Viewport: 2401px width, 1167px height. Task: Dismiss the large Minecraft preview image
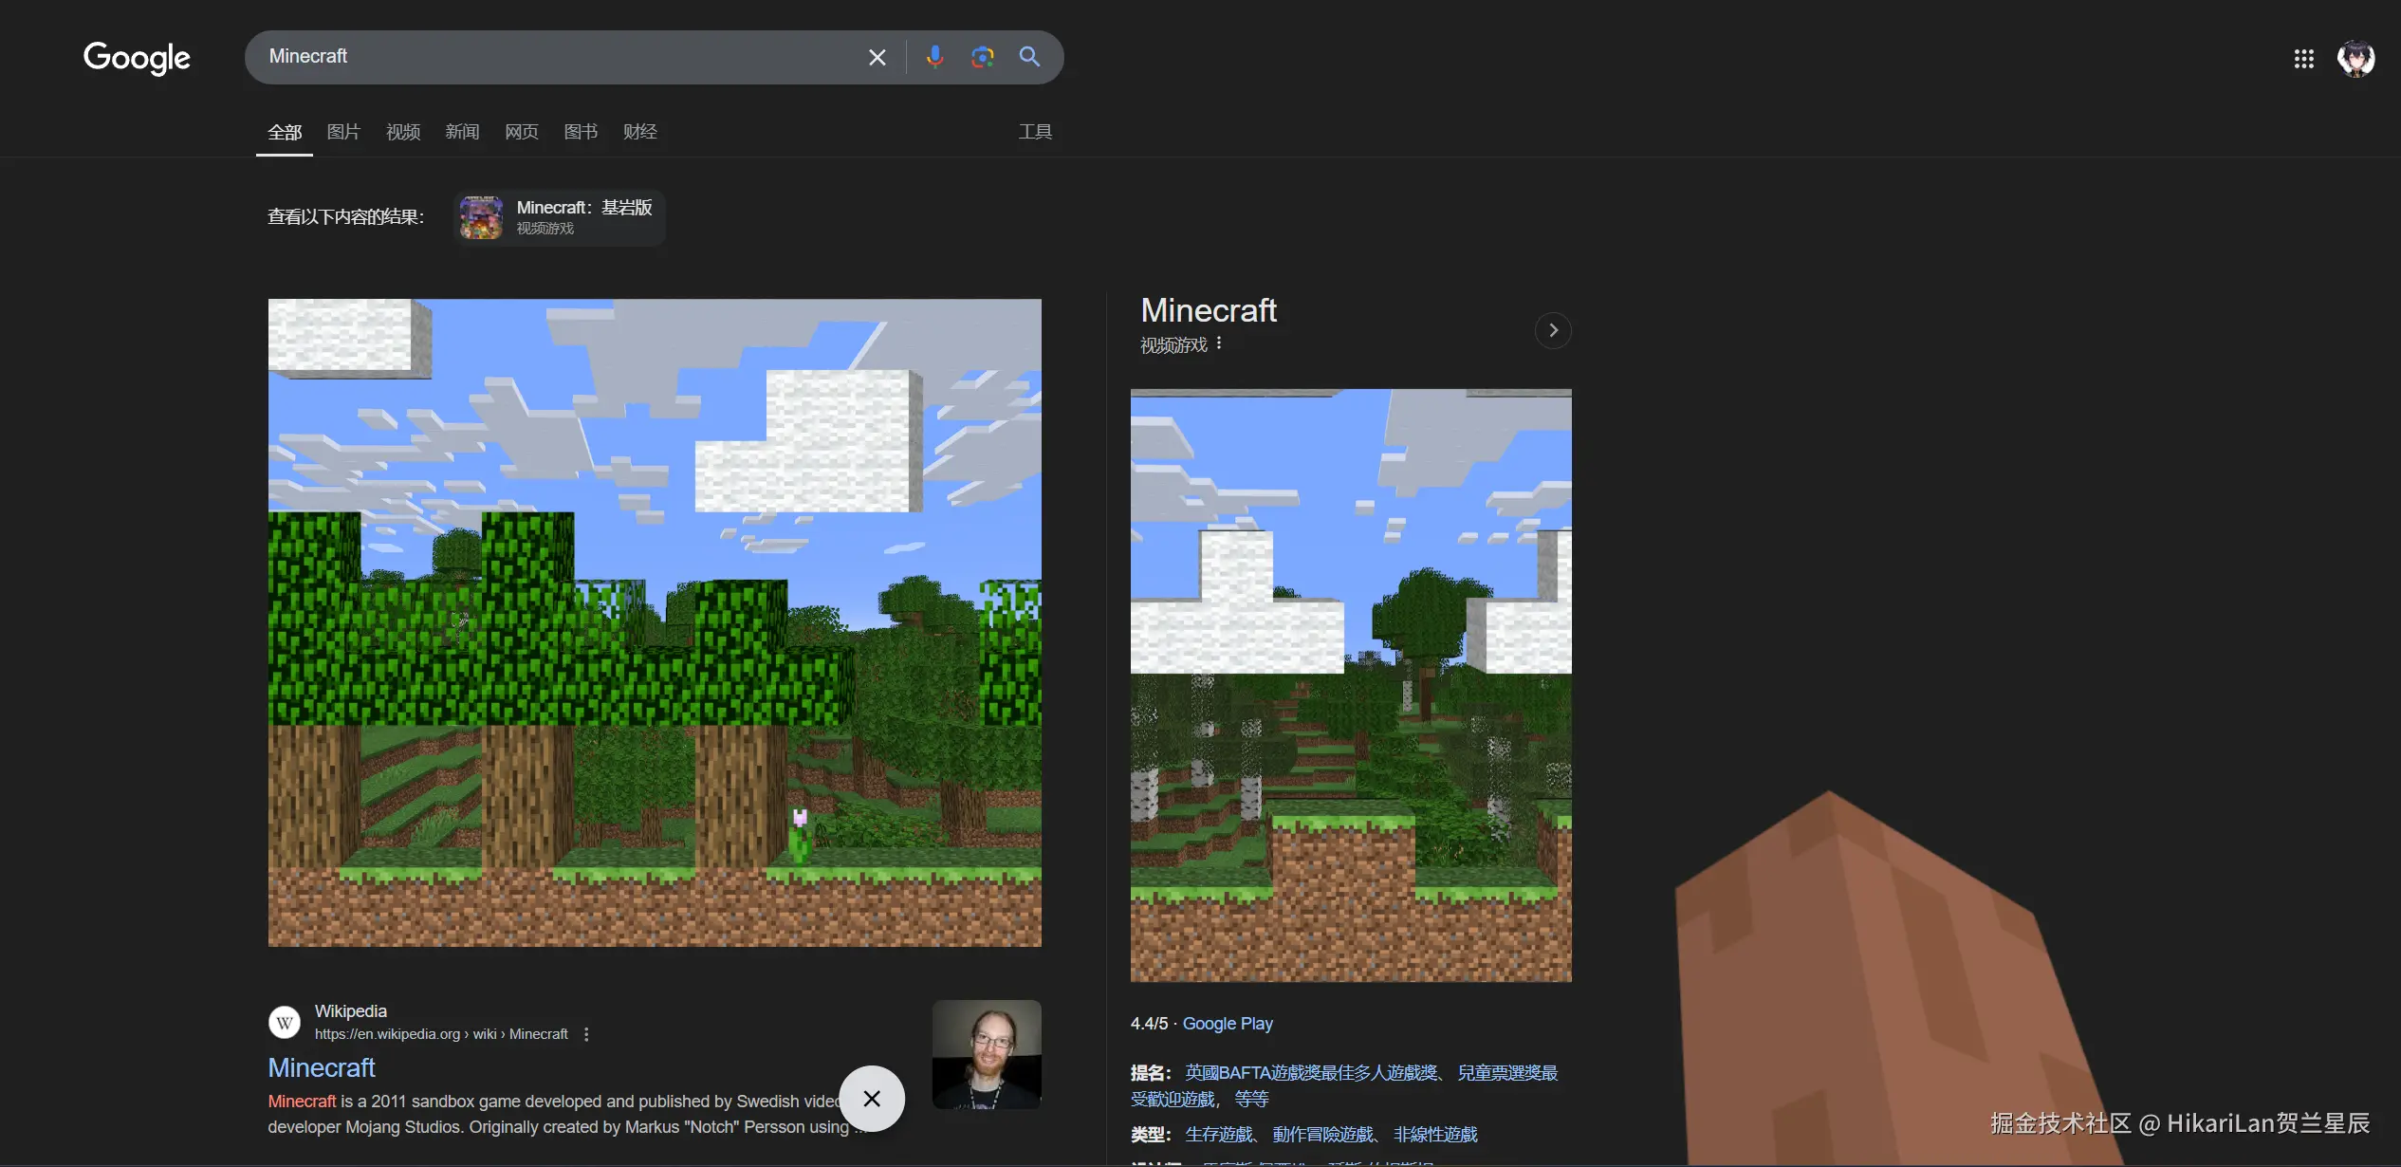(x=871, y=1098)
